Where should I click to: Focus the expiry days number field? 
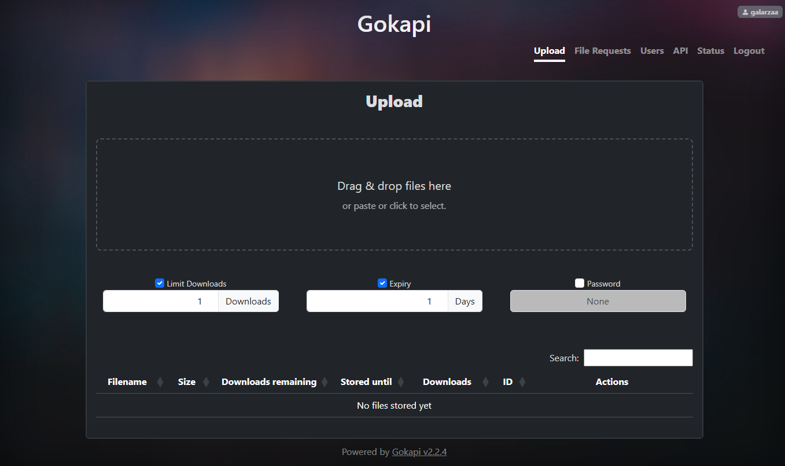click(x=377, y=301)
